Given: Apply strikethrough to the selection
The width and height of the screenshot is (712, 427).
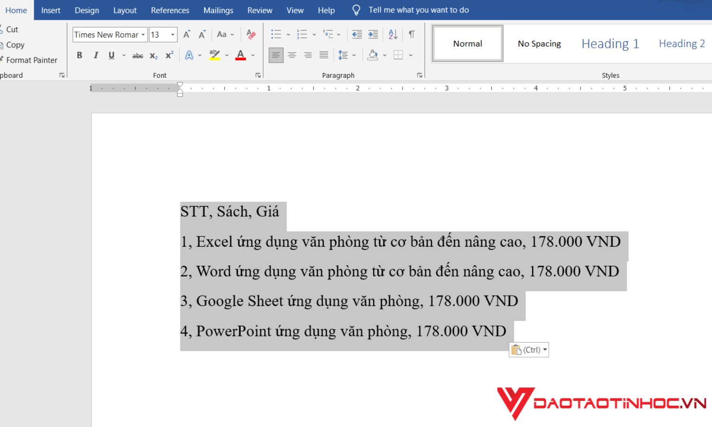Looking at the screenshot, I should point(137,55).
